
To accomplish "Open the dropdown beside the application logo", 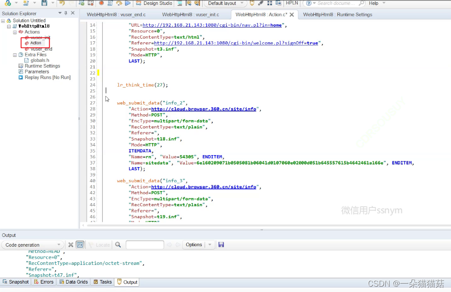I will [x=16, y=3].
